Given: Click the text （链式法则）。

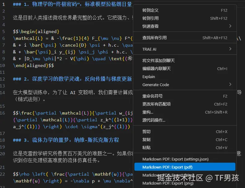Looking at the screenshot, I should 29,99.
